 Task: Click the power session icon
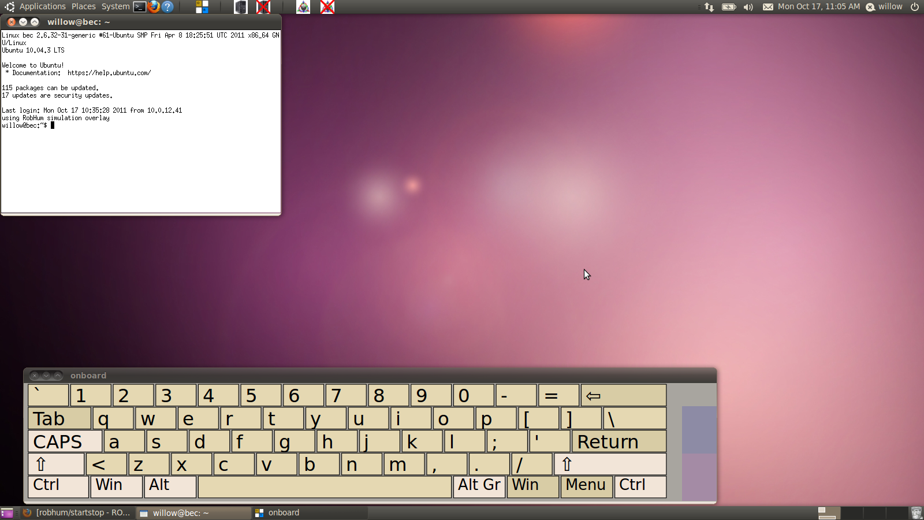915,7
